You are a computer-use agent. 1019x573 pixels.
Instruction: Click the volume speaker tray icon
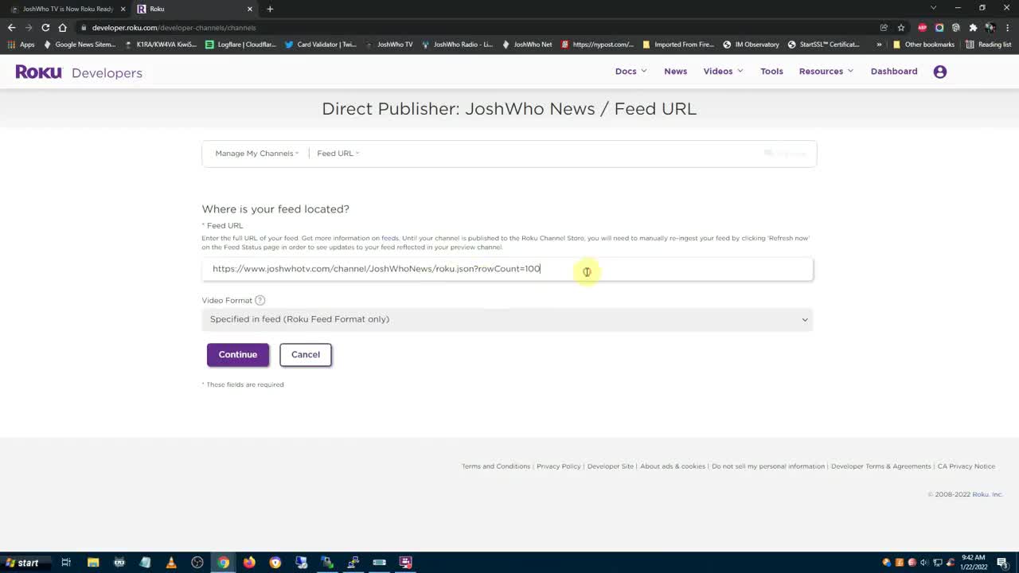(924, 563)
